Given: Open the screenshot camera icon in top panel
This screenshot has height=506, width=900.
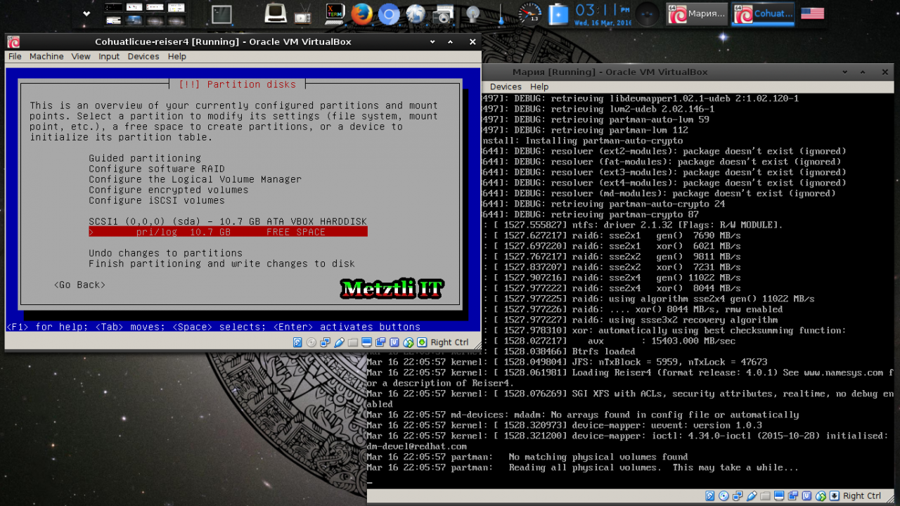Looking at the screenshot, I should click(443, 13).
